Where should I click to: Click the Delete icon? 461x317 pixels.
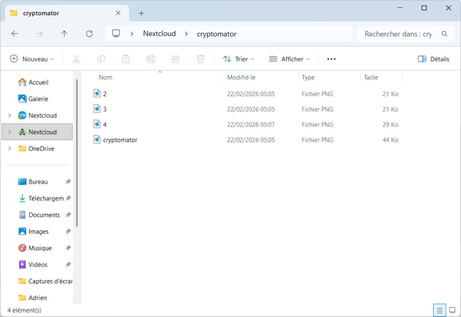[200, 59]
